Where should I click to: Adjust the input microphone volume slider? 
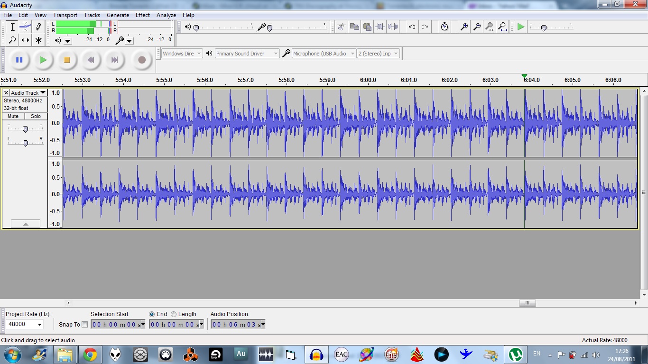pyautogui.click(x=269, y=28)
